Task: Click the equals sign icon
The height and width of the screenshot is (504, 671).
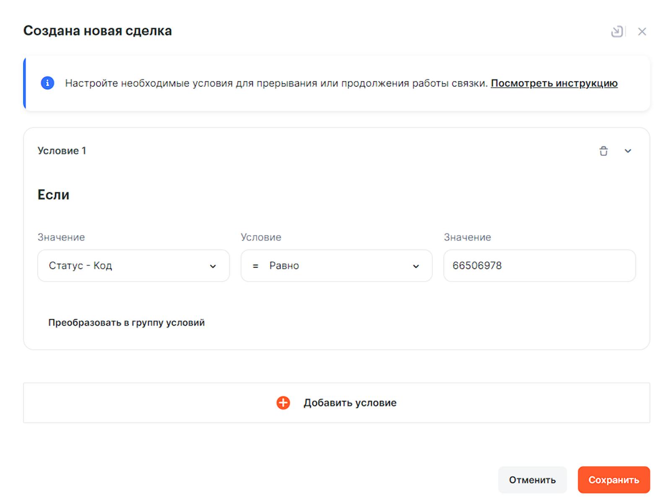Action: 255,266
